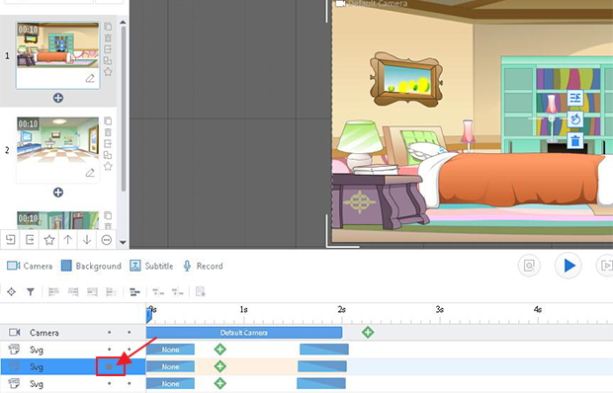This screenshot has height=393, width=613.
Task: Add camera keyframe with green plus
Action: pyautogui.click(x=368, y=333)
